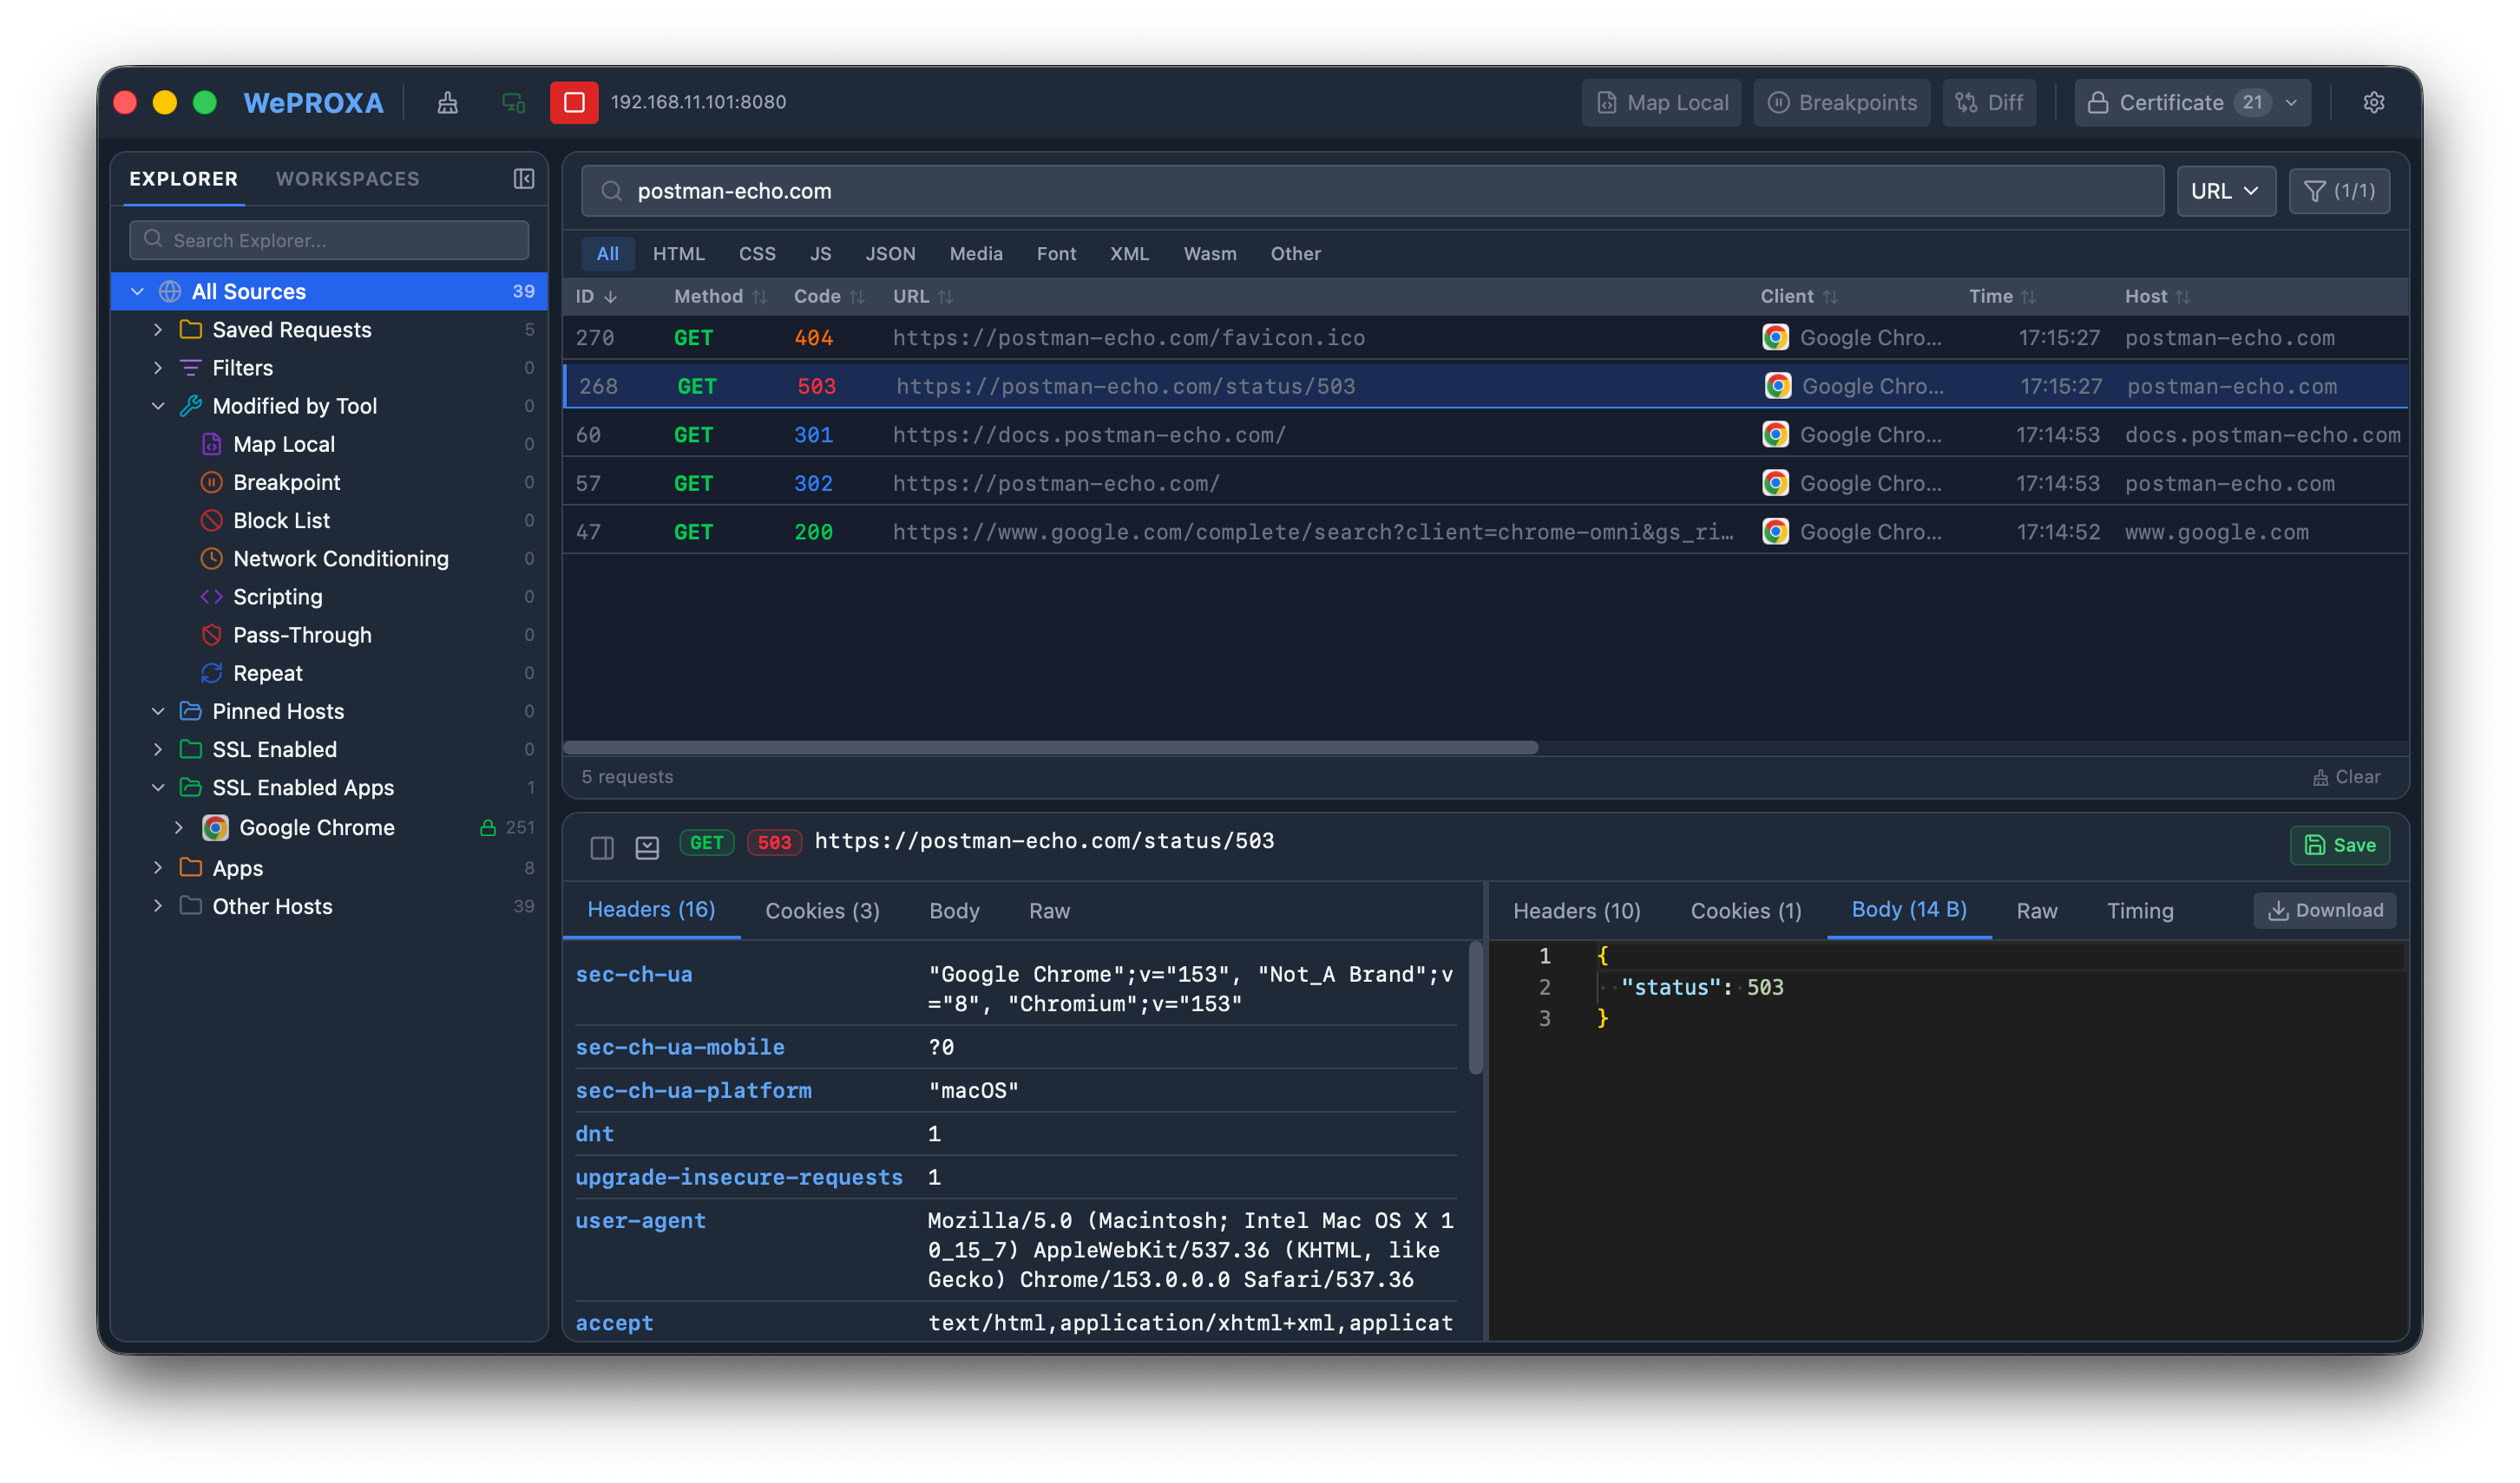Click the Breakpoint icon in Explorer tree
The width and height of the screenshot is (2520, 1483).
click(211, 481)
